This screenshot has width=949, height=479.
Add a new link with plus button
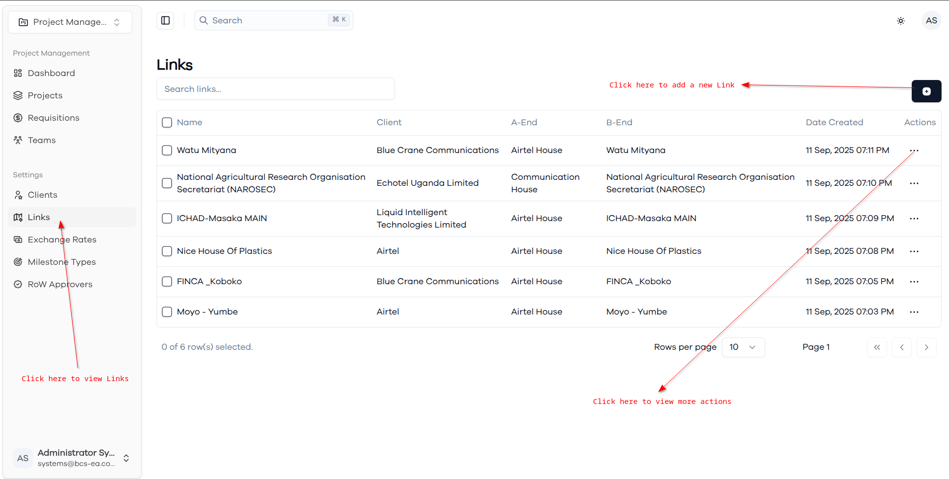(926, 91)
